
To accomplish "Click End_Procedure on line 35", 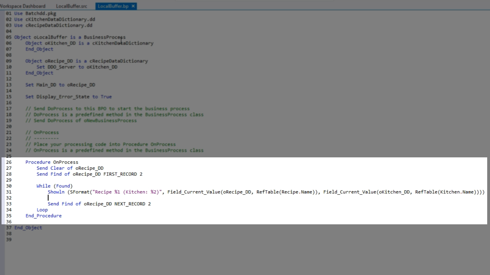I will pyautogui.click(x=43, y=216).
